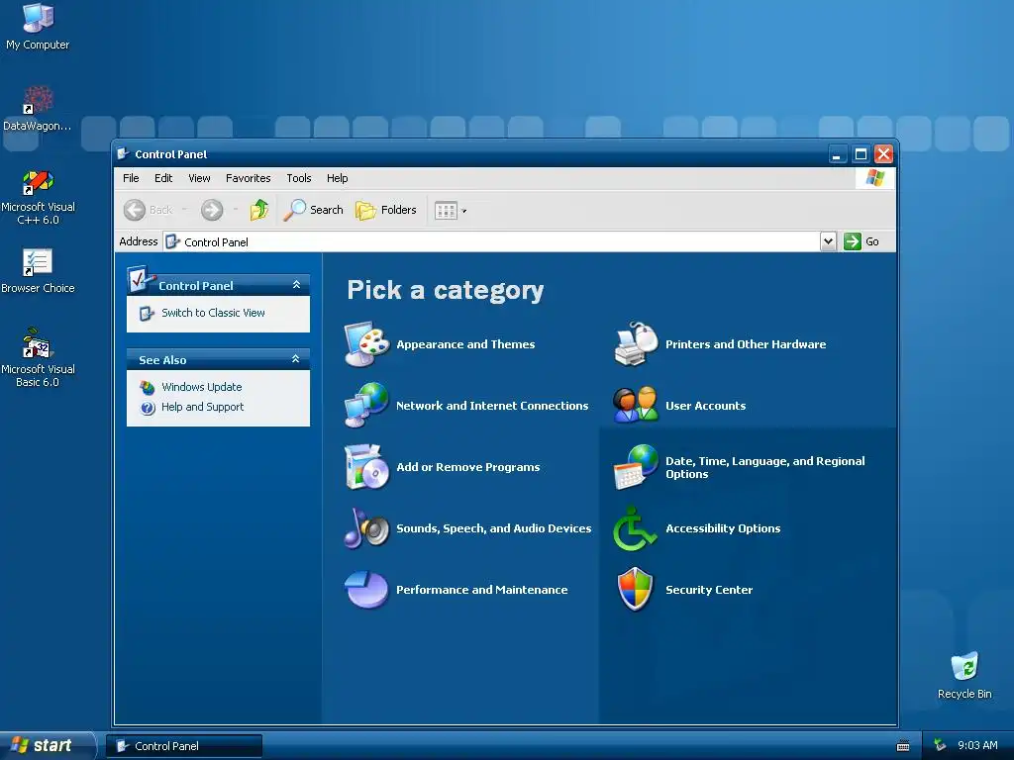Click Printers and Other Hardware link
Image resolution: width=1014 pixels, height=760 pixels.
click(746, 344)
